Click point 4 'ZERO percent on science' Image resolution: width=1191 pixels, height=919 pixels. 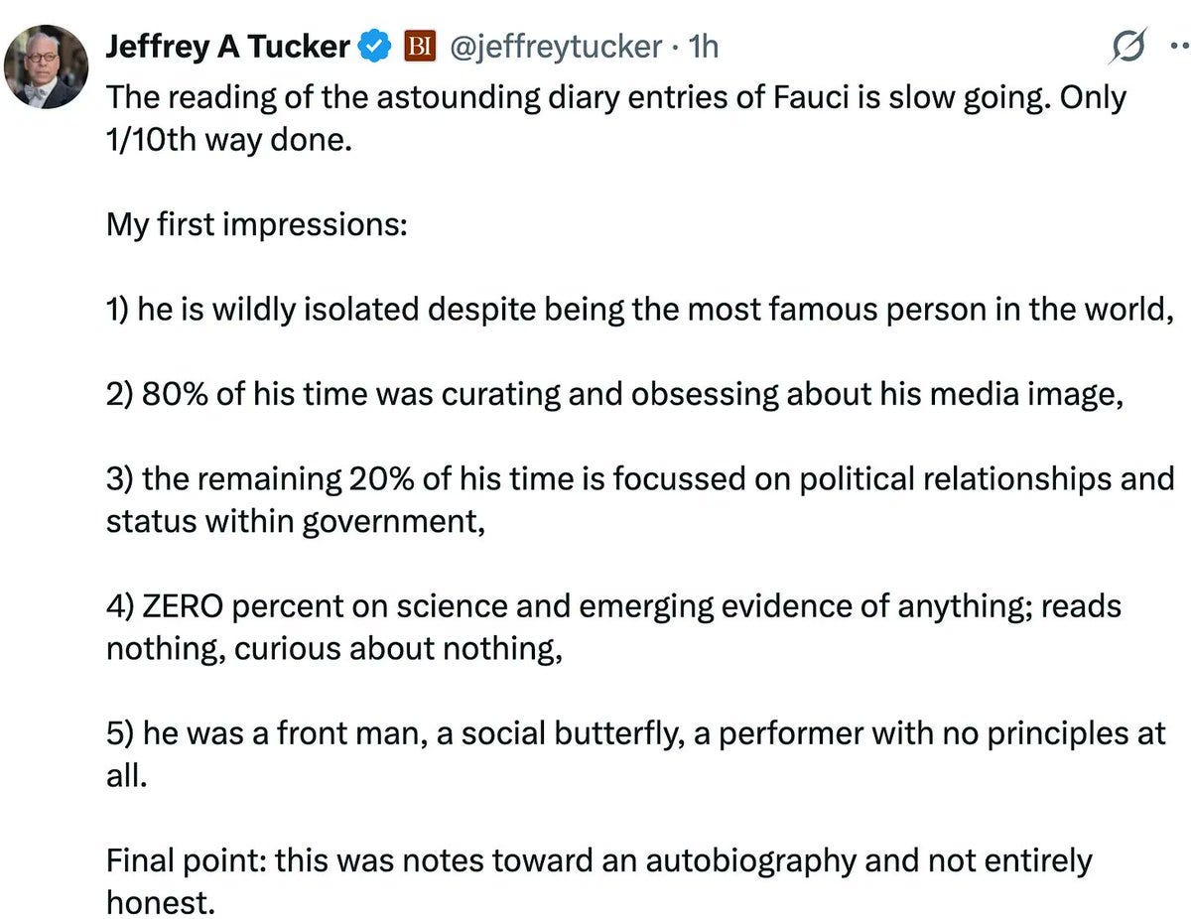pos(613,606)
